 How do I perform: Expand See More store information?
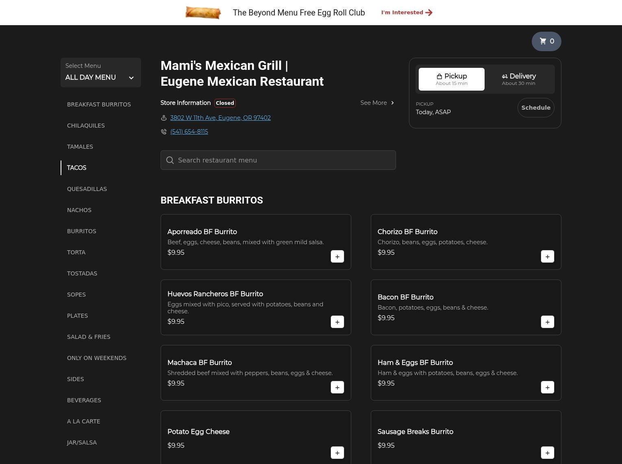[x=377, y=103]
